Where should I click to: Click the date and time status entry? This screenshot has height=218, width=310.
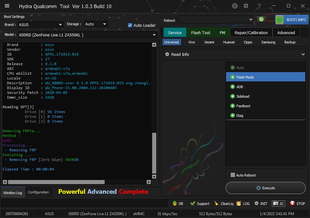pos(277,214)
